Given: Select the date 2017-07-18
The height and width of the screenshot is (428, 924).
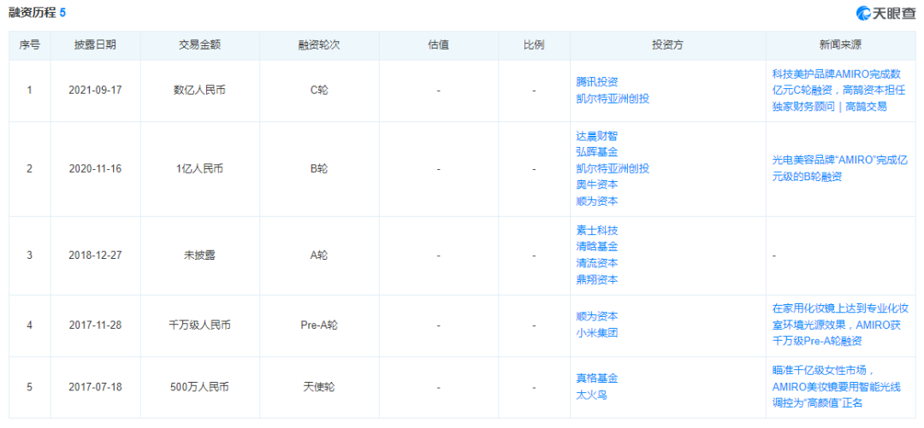Looking at the screenshot, I should [x=96, y=387].
